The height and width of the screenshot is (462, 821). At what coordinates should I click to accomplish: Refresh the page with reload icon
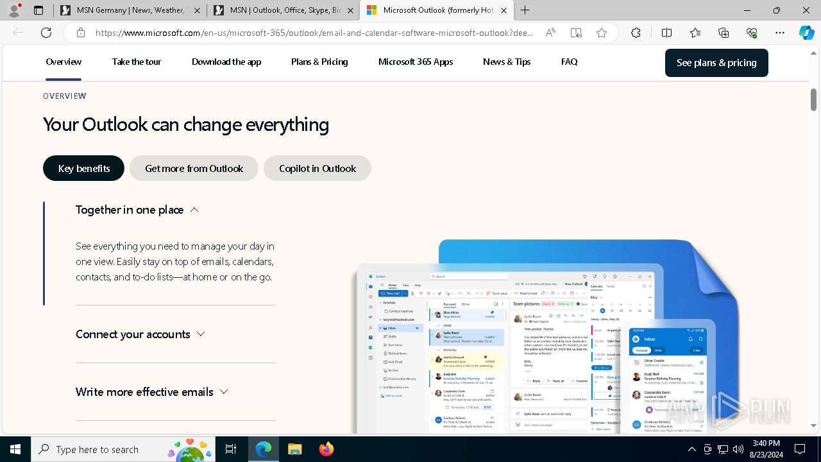pos(46,33)
